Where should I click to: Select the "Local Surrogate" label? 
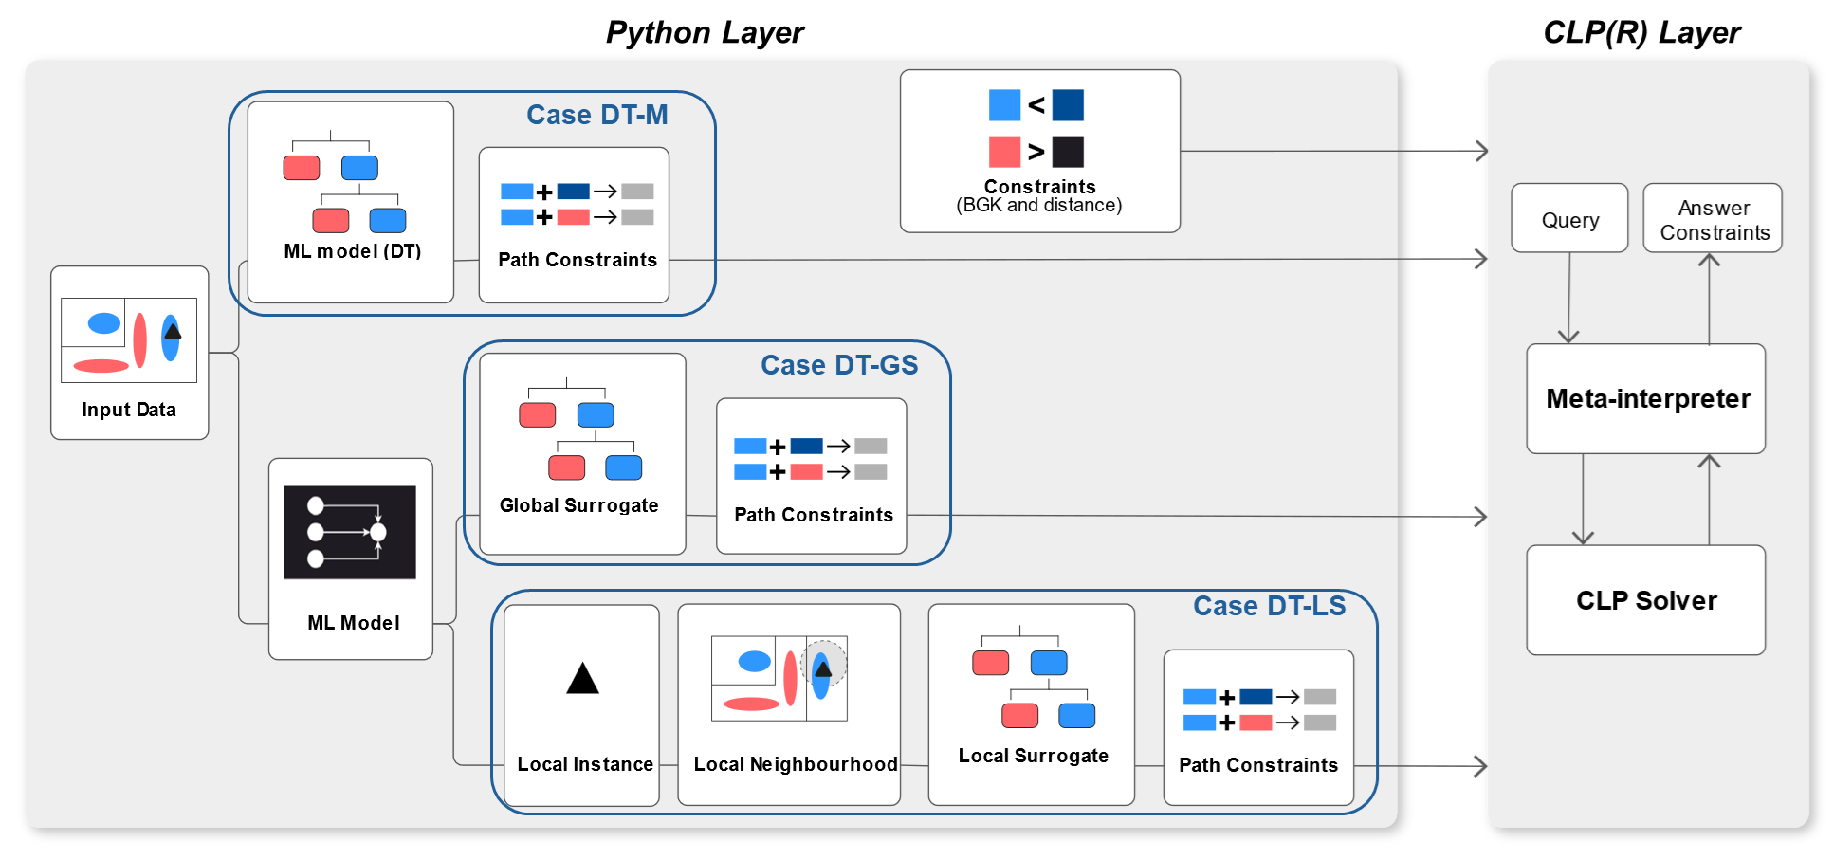click(x=1034, y=756)
